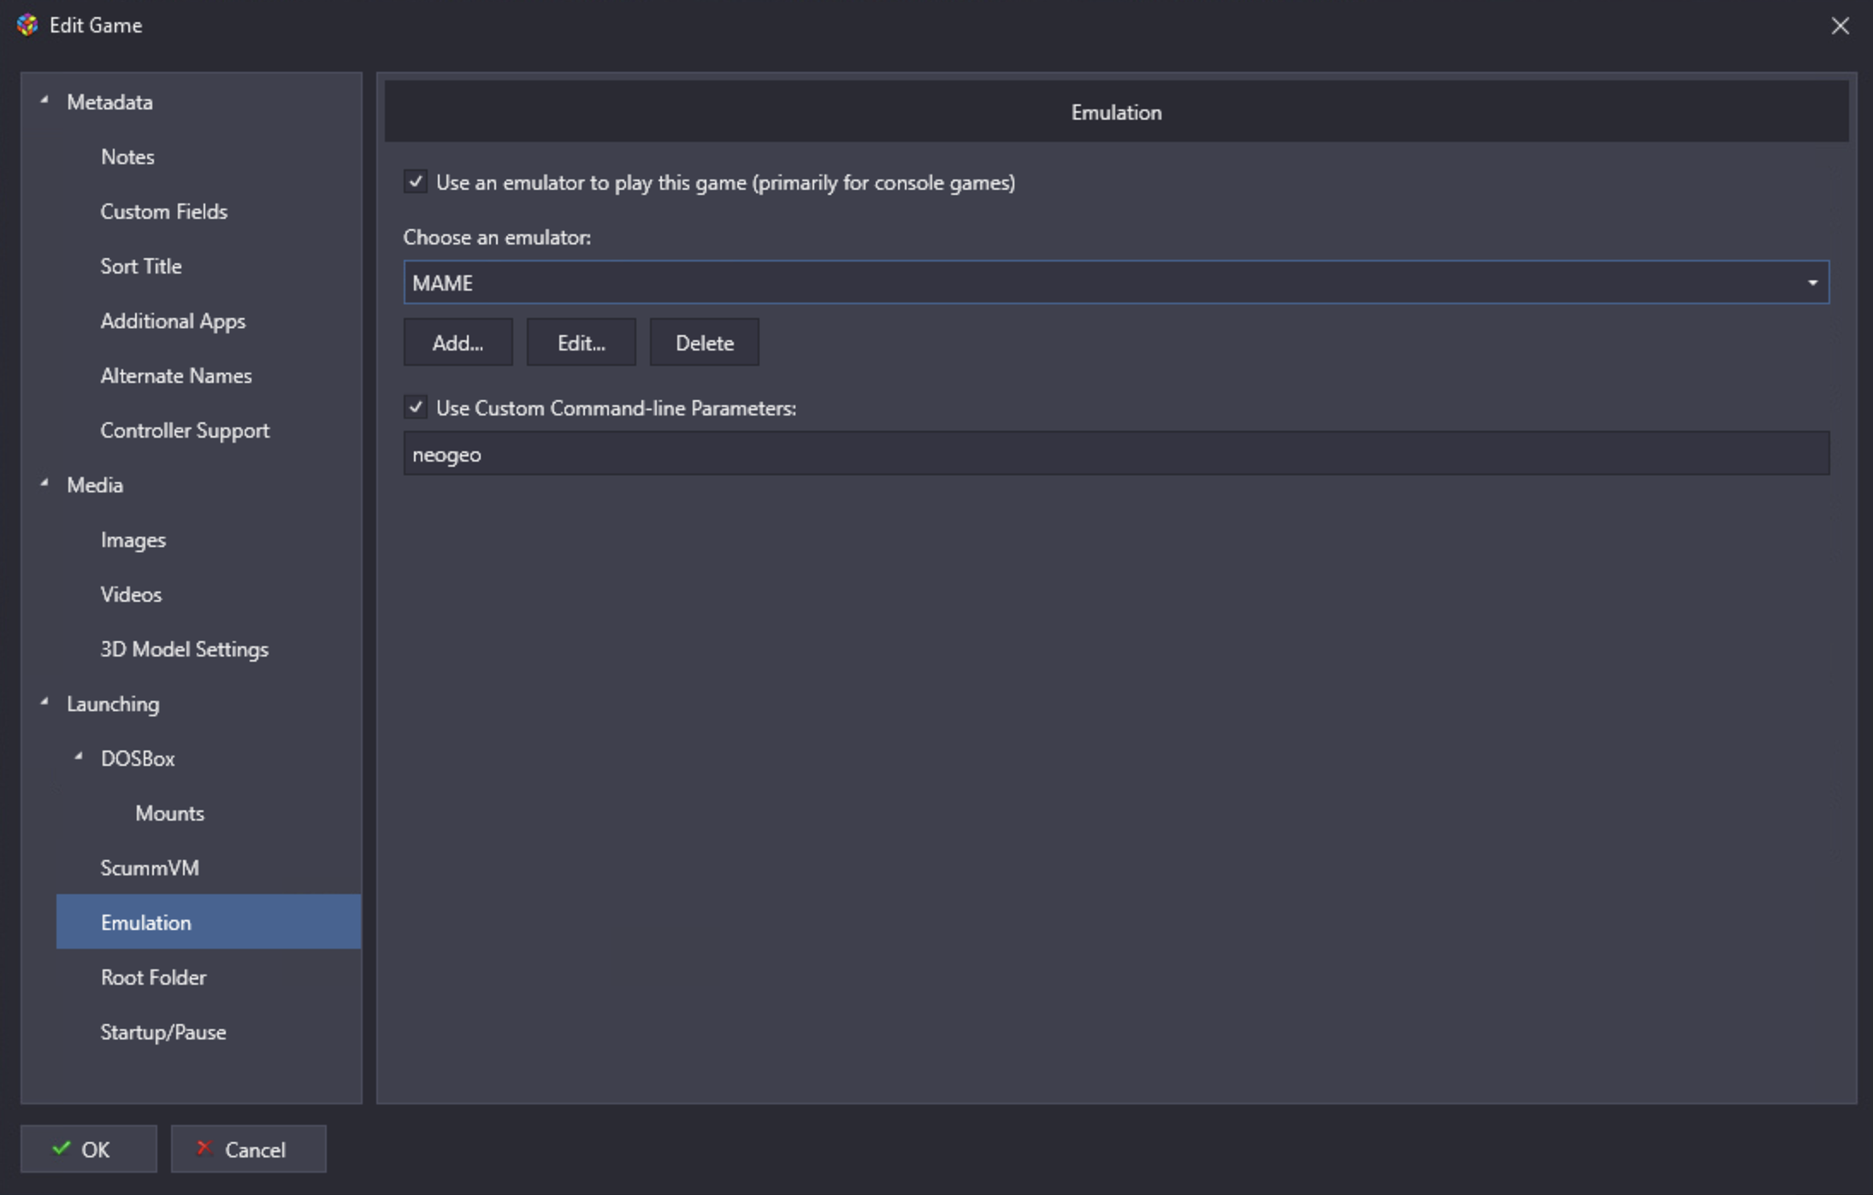Click the Delete emulator button
The image size is (1873, 1195).
click(x=705, y=343)
